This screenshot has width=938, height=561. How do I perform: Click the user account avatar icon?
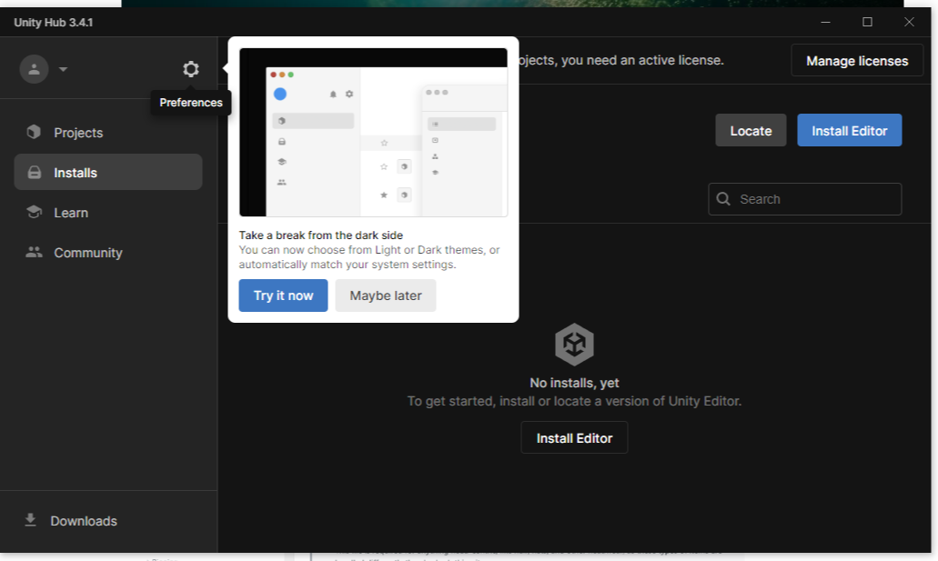pyautogui.click(x=34, y=69)
